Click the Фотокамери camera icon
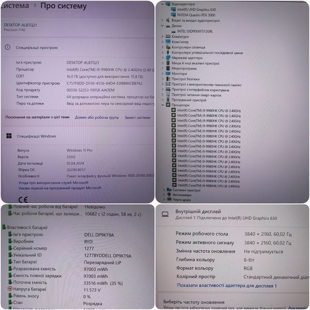 (x=169, y=195)
